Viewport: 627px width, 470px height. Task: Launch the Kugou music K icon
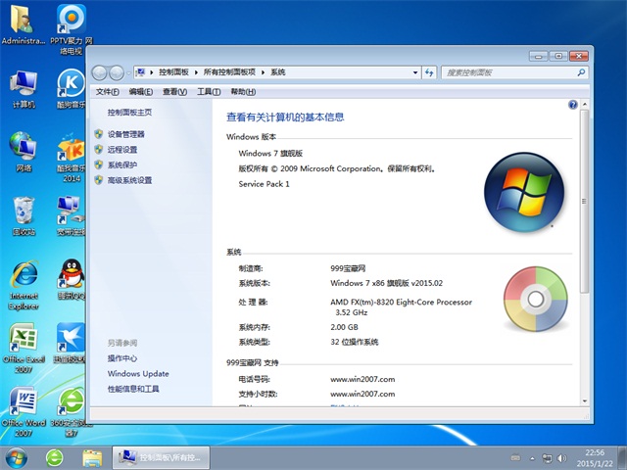(72, 89)
